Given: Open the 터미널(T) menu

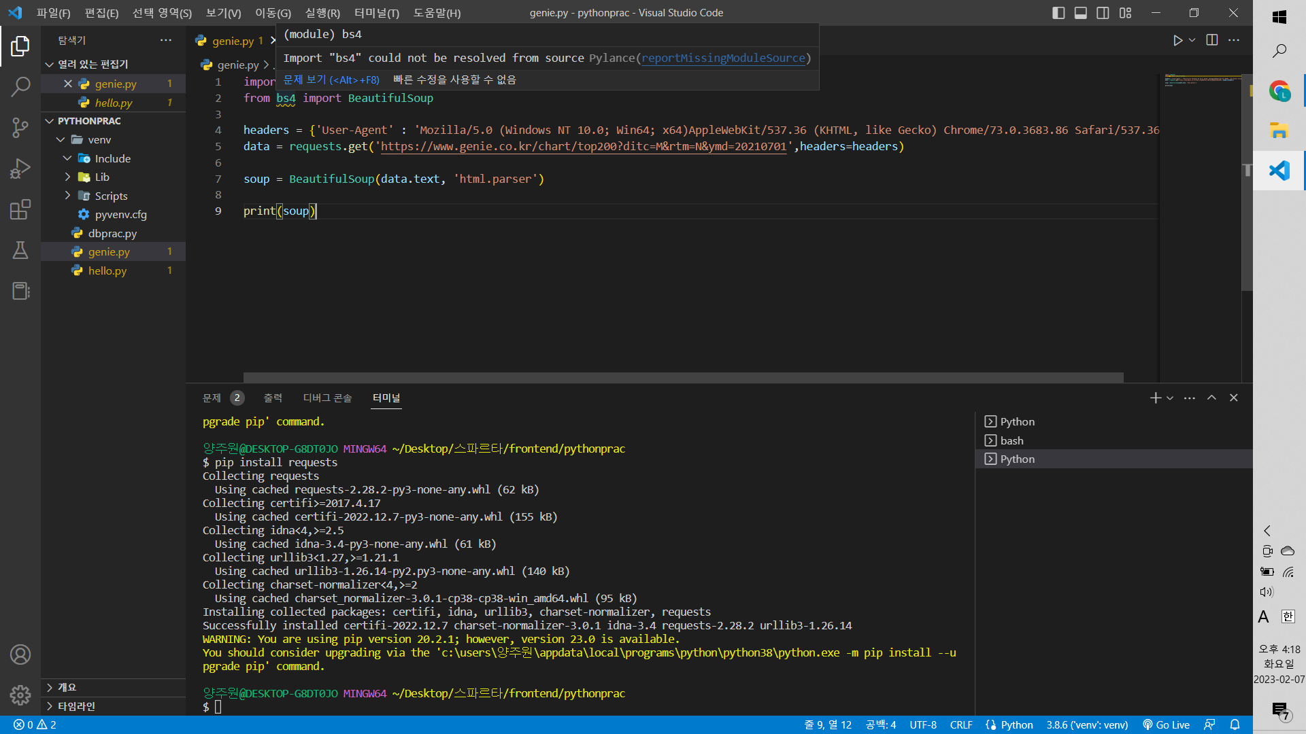Looking at the screenshot, I should [377, 13].
